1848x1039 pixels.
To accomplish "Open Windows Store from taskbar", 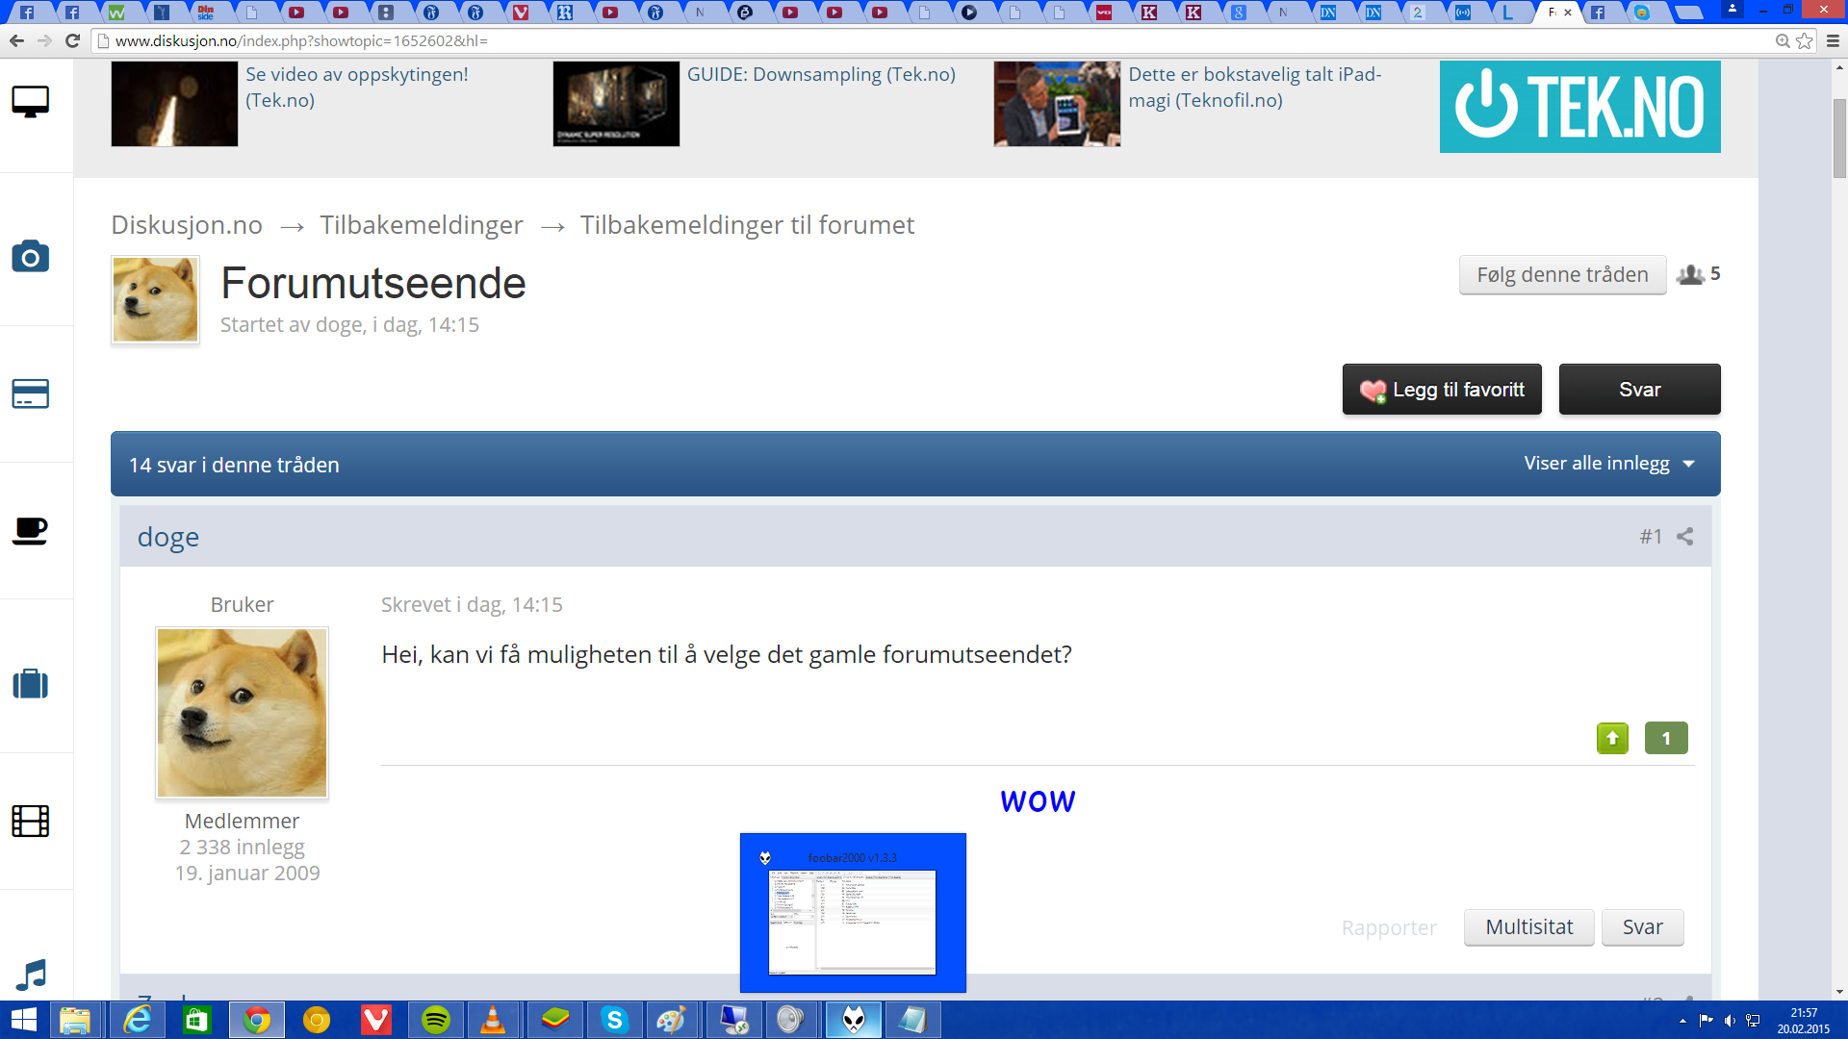I will pyautogui.click(x=197, y=1020).
